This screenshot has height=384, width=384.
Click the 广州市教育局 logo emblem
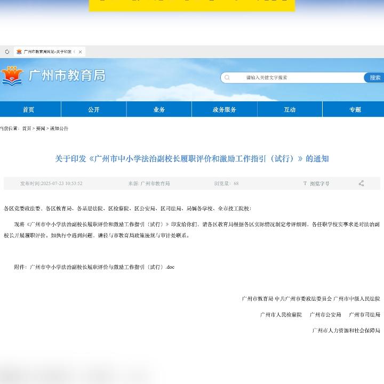click(12, 76)
